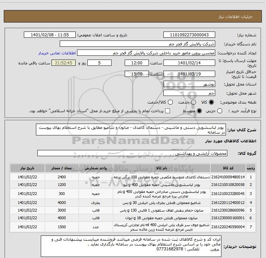This screenshot has height=258, width=266.
Task: Click the عدد unit cell
Action: [96, 227]
